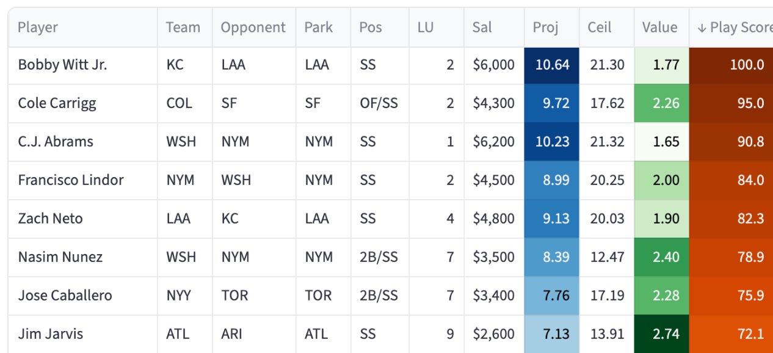
Task: Click Bobby Witt Jr.'s 100.0 play score cell
Action: pos(731,65)
